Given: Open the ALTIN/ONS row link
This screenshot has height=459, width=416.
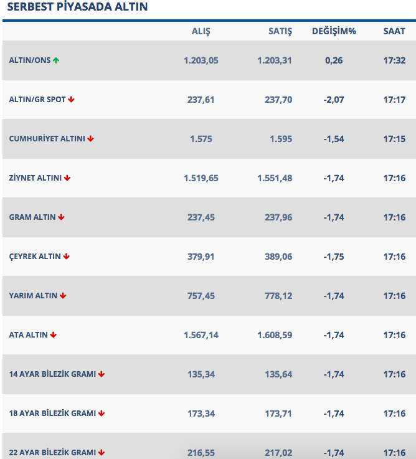Looking at the screenshot, I should (x=29, y=60).
